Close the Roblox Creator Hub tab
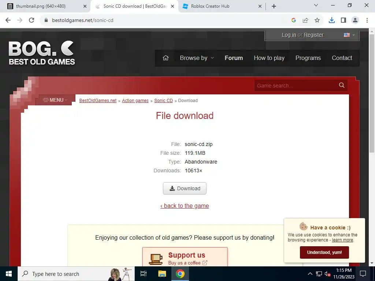 260,7
